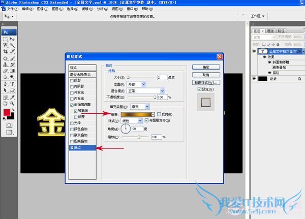The height and width of the screenshot is (219, 305).
Task: Select the Hand tool
Action: pos(5,104)
